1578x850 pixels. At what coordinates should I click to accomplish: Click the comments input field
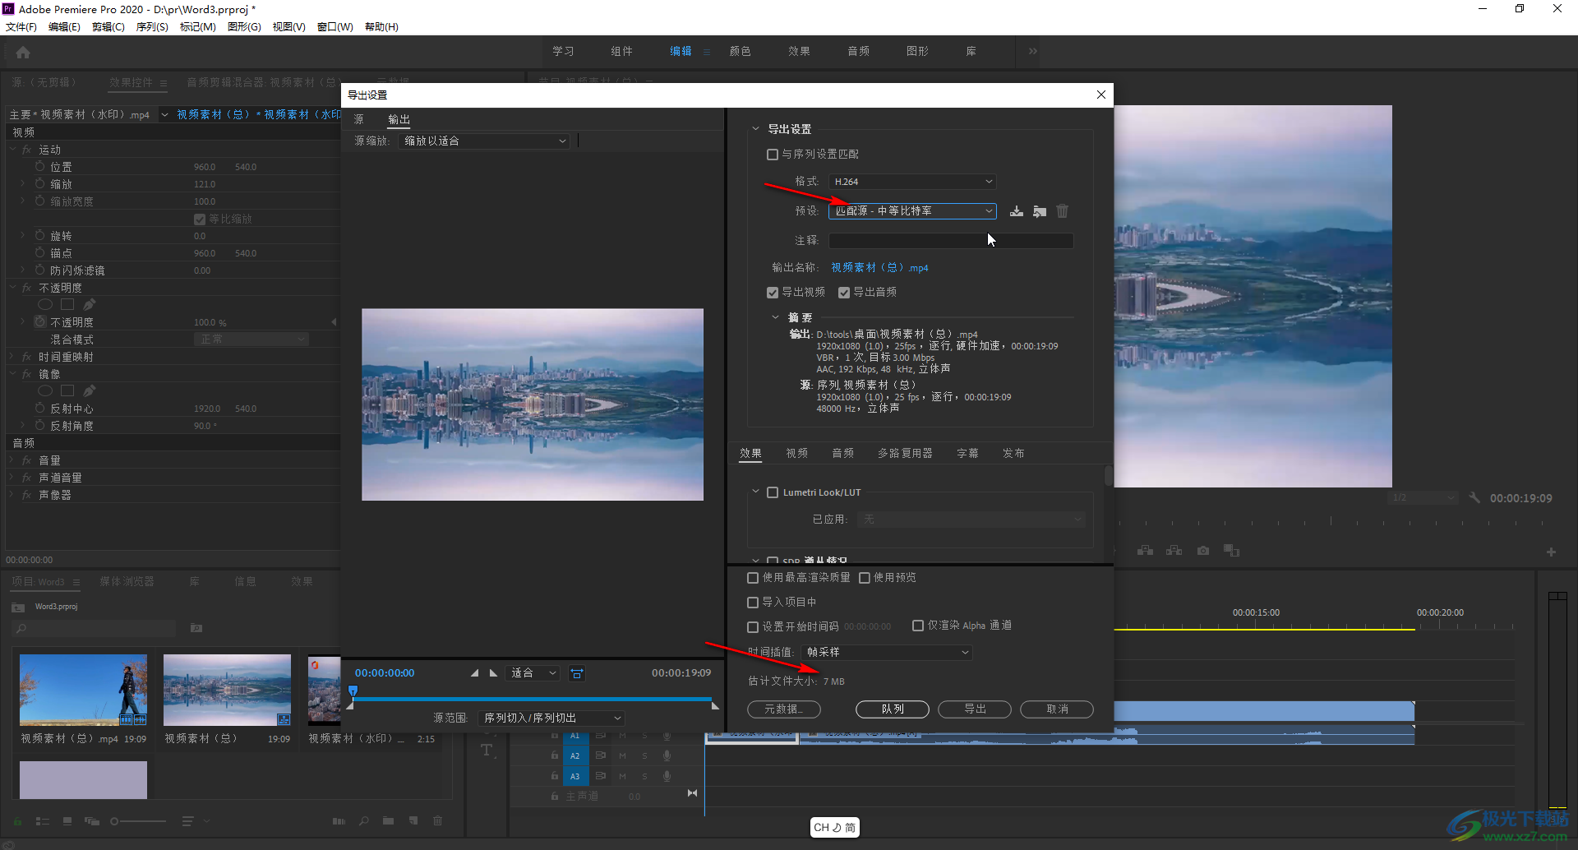point(951,241)
